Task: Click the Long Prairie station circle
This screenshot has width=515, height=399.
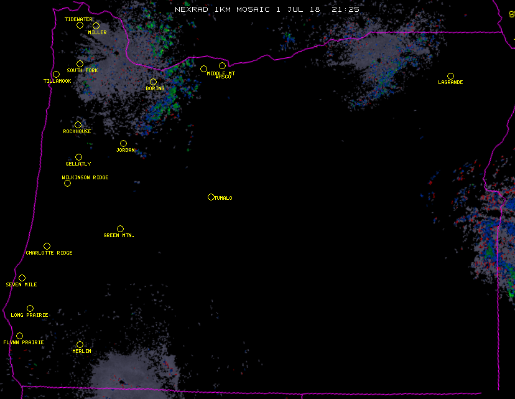Action: tap(30, 308)
